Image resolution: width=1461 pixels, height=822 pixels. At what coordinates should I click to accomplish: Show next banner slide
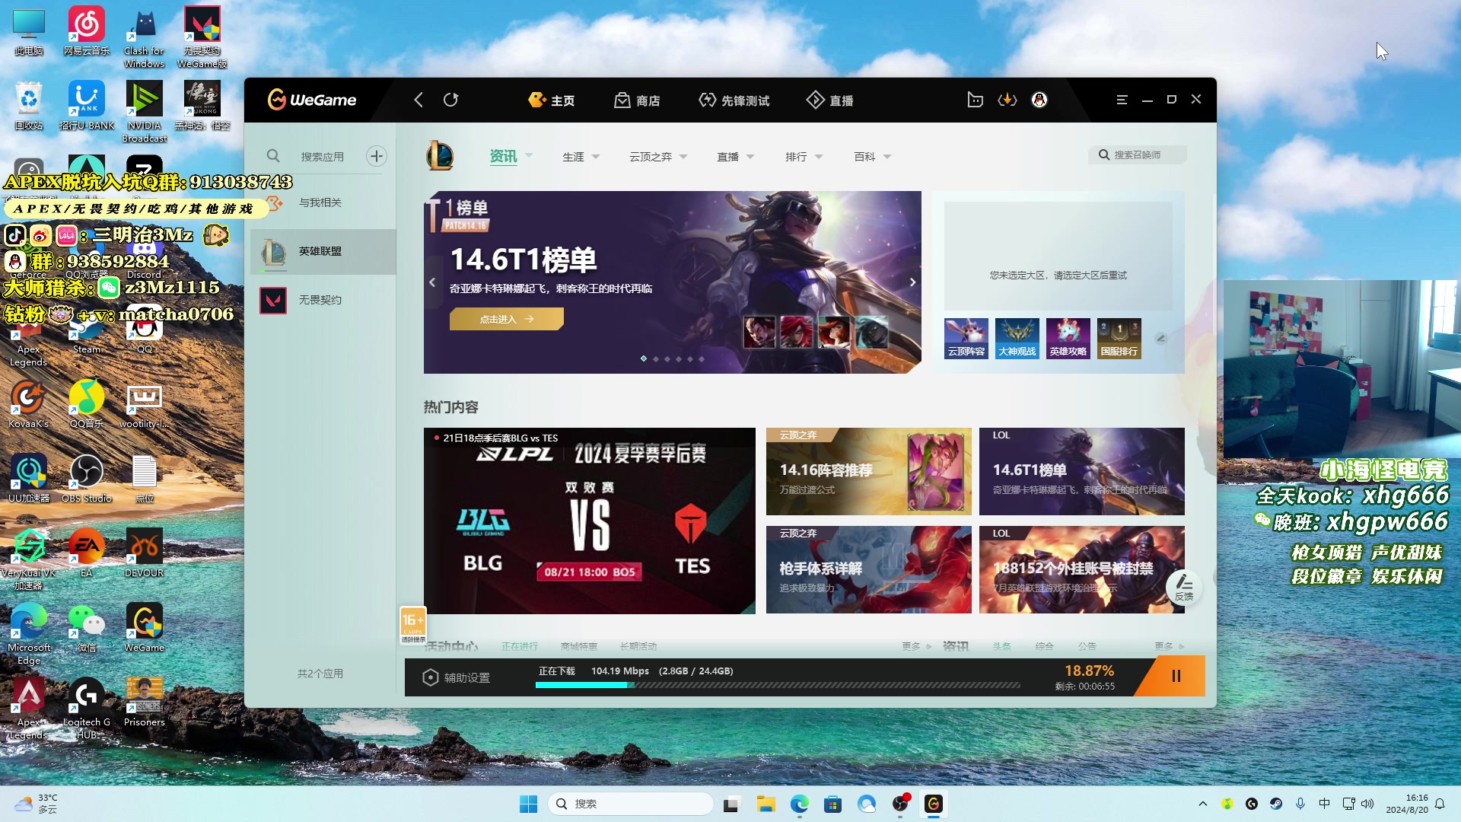click(912, 282)
